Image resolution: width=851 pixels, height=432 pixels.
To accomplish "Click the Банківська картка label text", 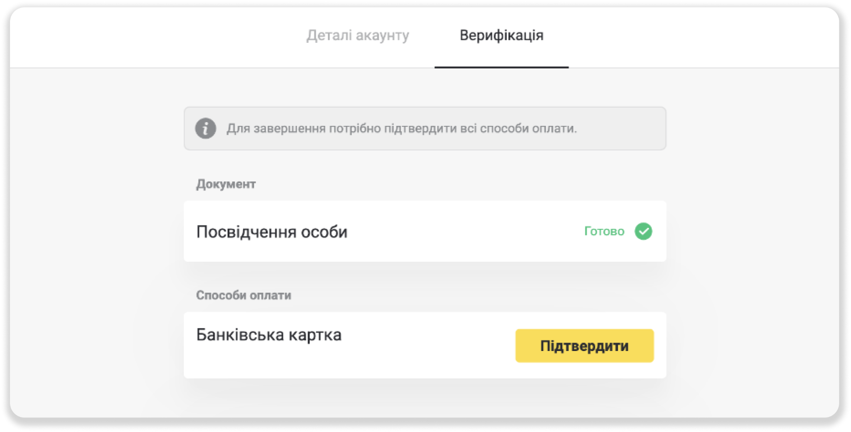I will click(x=269, y=334).
